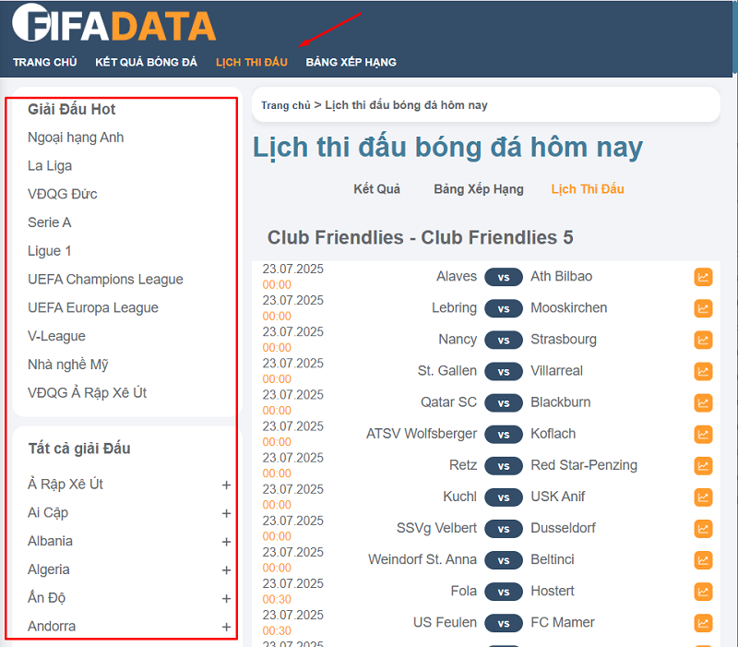The image size is (738, 647).
Task: Open La Liga league
Action: coord(50,166)
